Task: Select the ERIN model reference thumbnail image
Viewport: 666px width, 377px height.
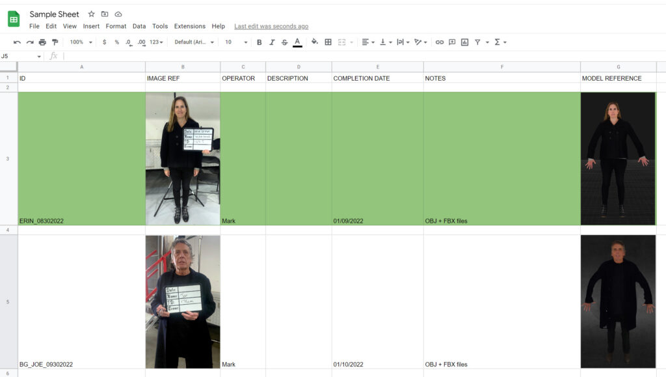Action: coord(618,158)
